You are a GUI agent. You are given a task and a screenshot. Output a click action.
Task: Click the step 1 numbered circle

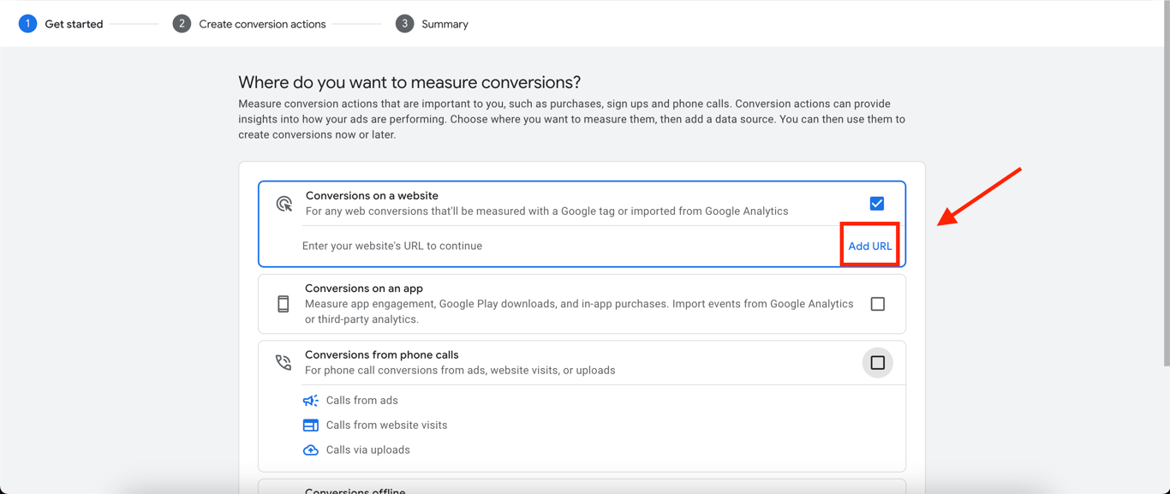click(x=27, y=24)
